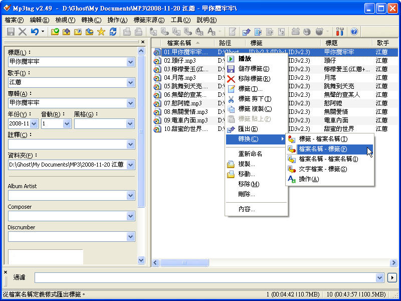The image size is (401, 301).
Task: Choose 儲存標籤(S) in the context menu
Action: tap(256, 69)
